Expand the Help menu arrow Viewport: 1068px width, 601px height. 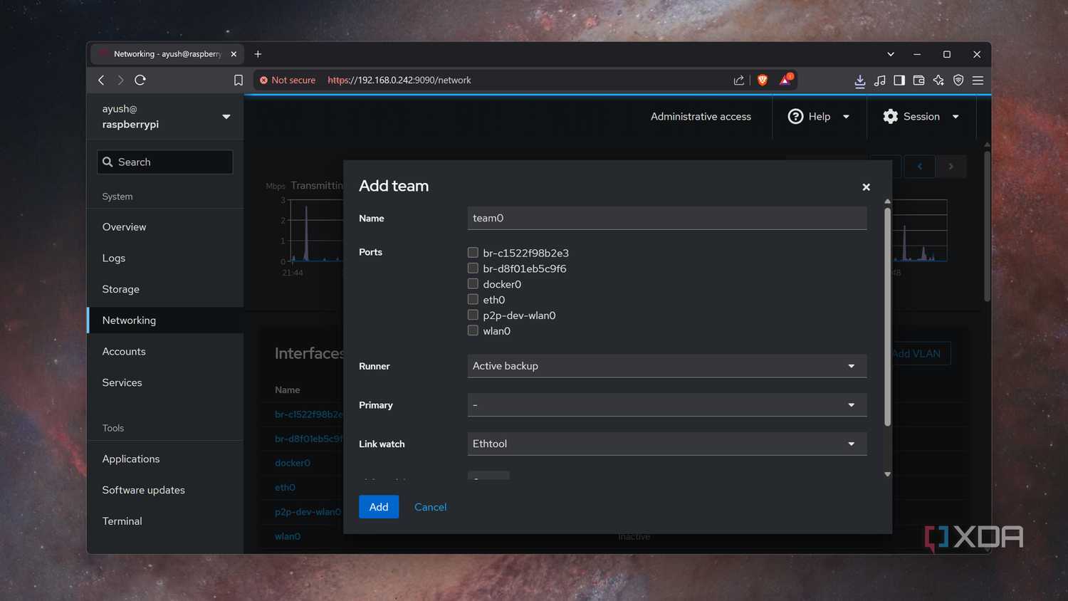coord(846,117)
